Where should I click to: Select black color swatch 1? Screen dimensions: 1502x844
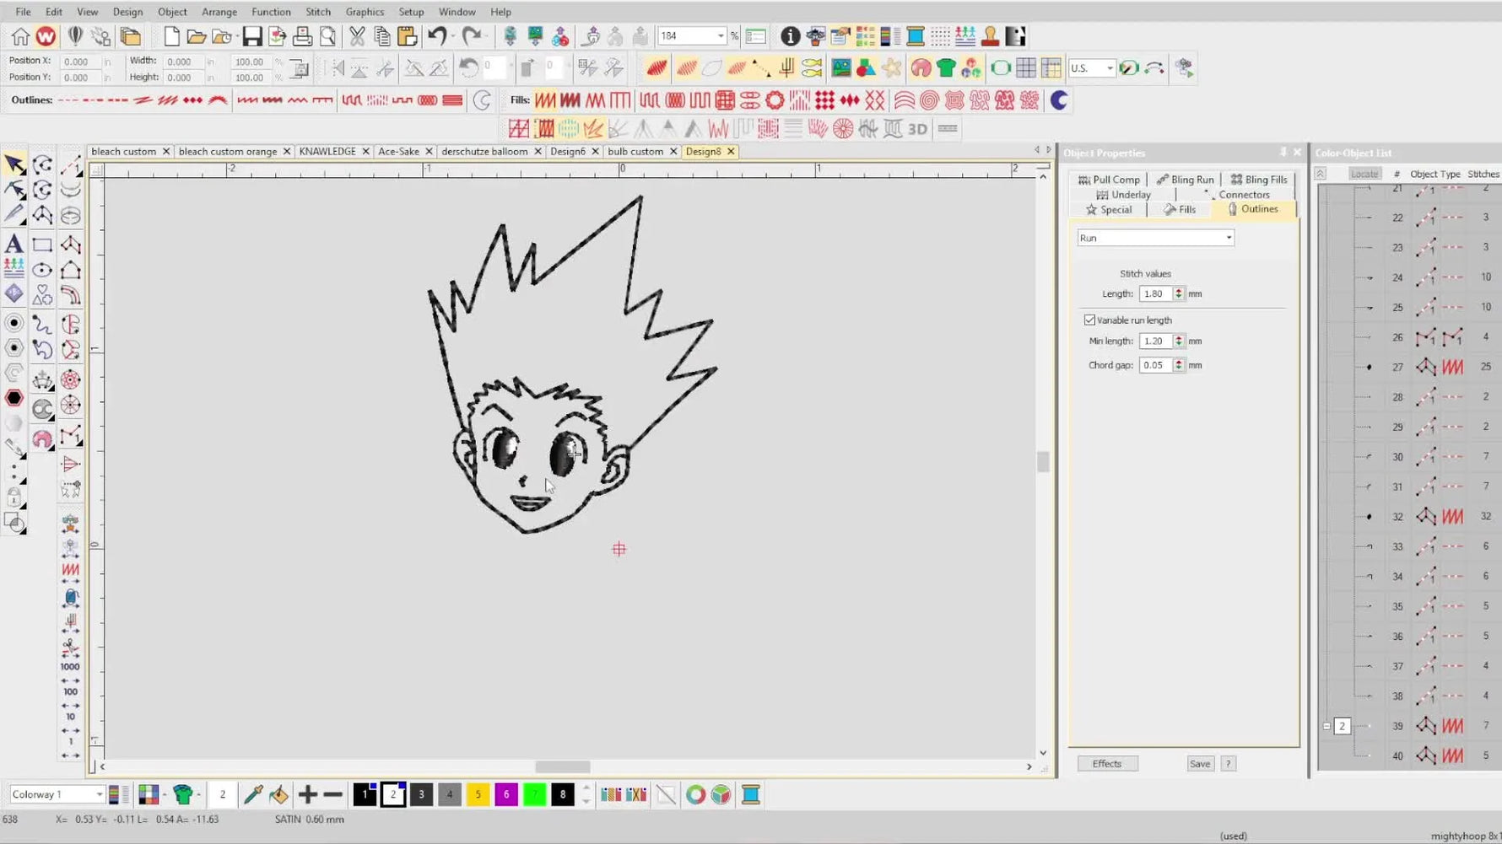[365, 794]
